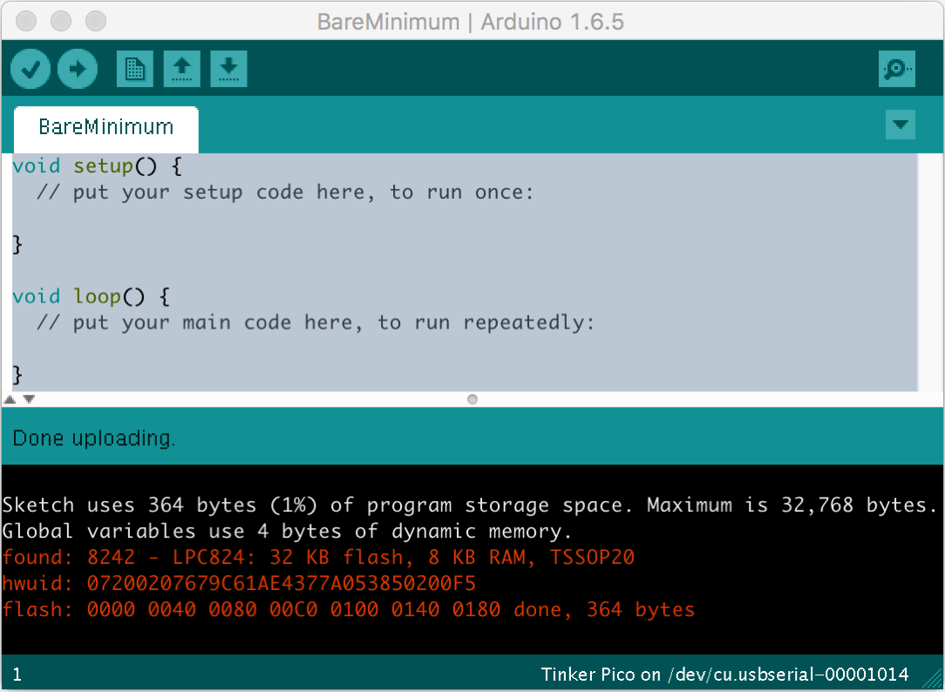The image size is (945, 692).
Task: Click 'Tinker Pico on /dev/cu.usbserial' board info
Action: click(x=724, y=674)
